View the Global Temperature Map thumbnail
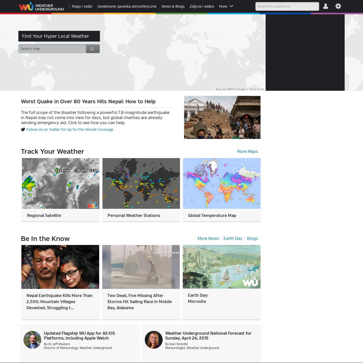363x363 pixels. (222, 183)
